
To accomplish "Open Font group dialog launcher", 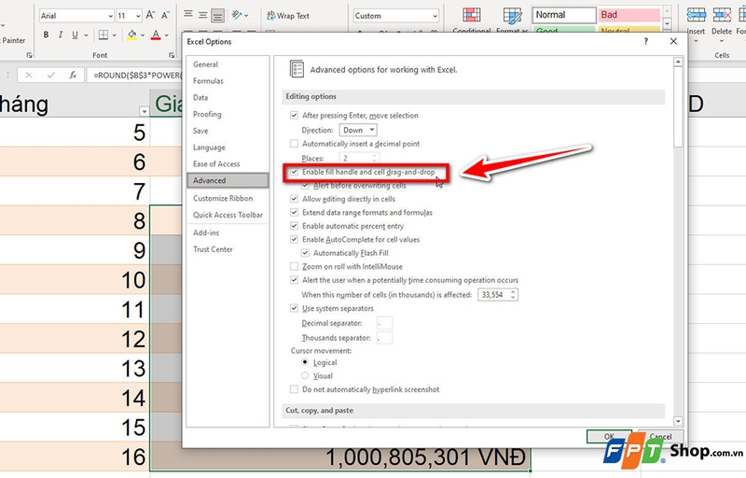I will coord(172,55).
